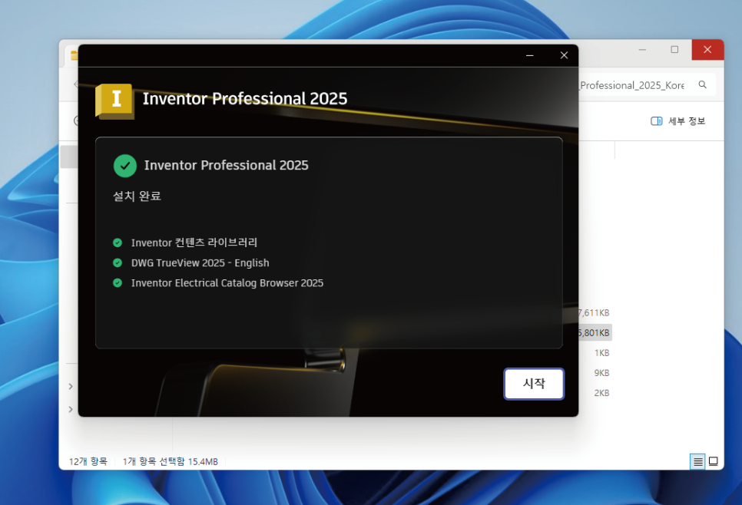Toggle the 세부 정보 details pane button

tap(678, 121)
